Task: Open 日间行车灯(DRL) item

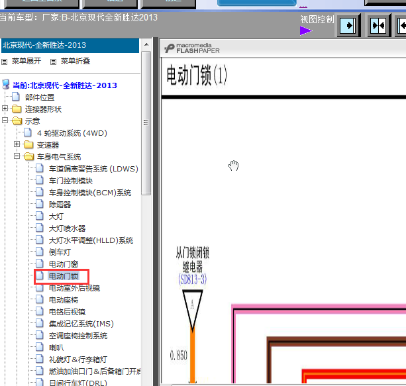Action: pos(78,383)
